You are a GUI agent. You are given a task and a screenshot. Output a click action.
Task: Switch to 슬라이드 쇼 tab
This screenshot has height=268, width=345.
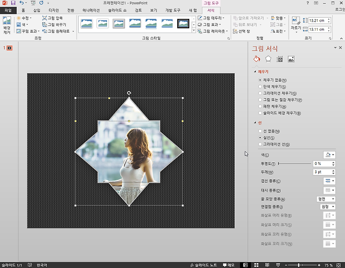pyautogui.click(x=117, y=11)
